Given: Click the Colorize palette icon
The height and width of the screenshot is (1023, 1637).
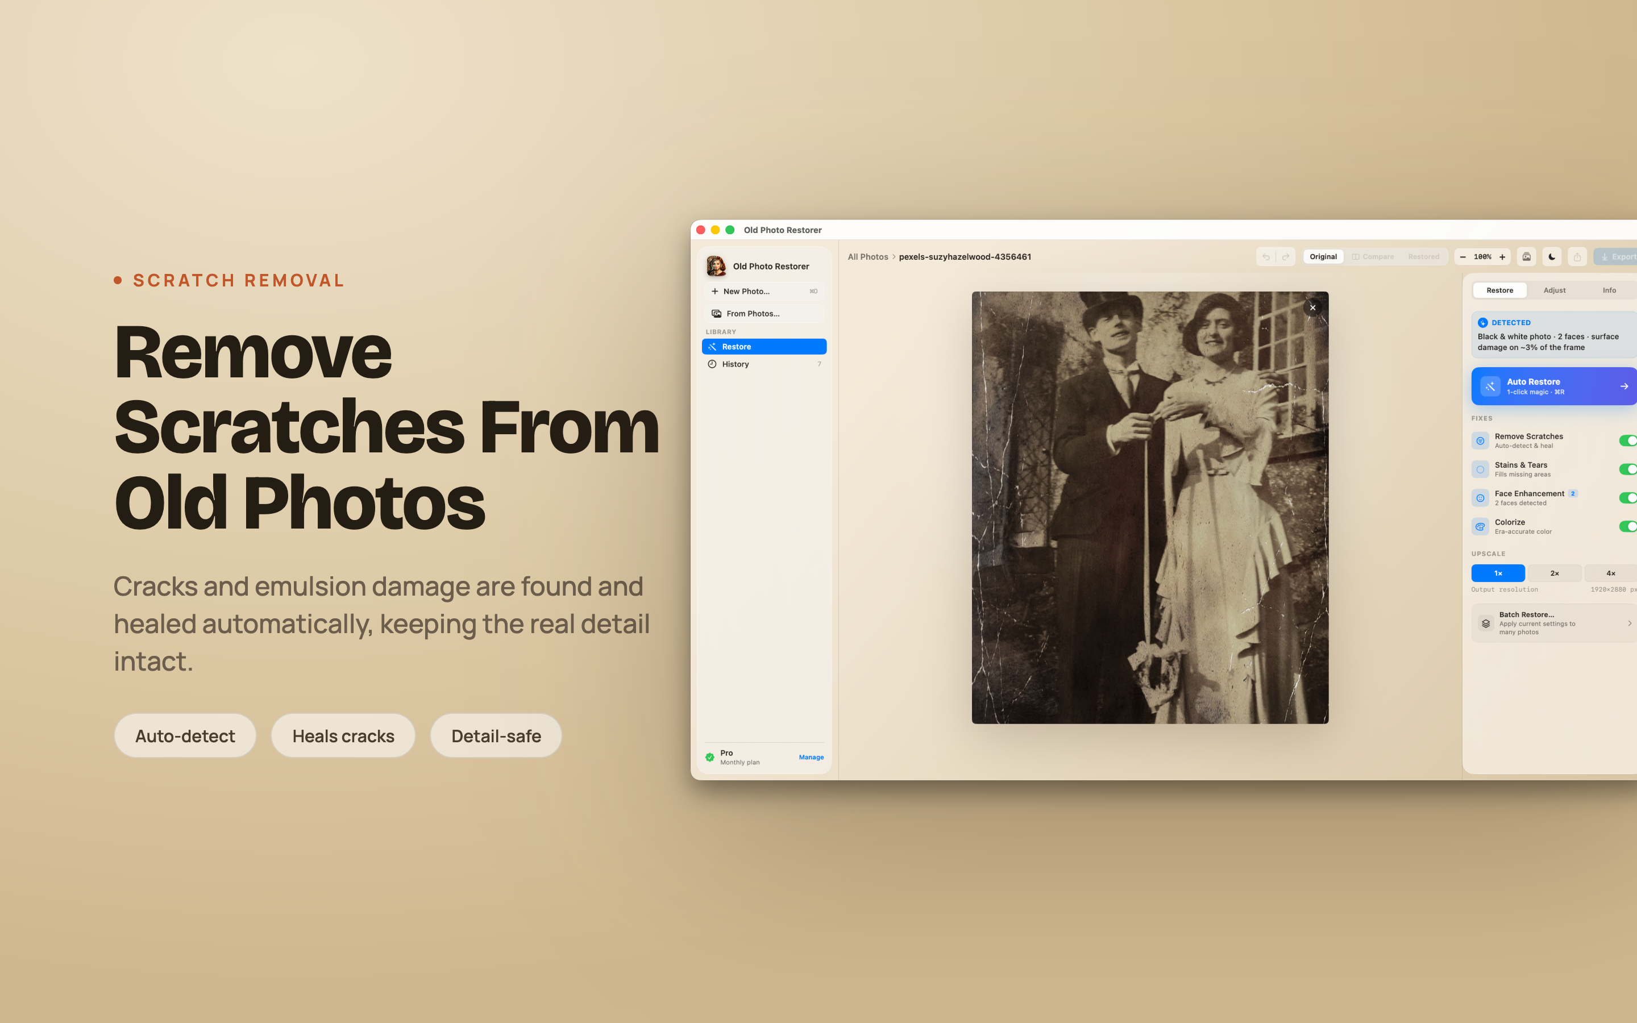Looking at the screenshot, I should tap(1480, 526).
